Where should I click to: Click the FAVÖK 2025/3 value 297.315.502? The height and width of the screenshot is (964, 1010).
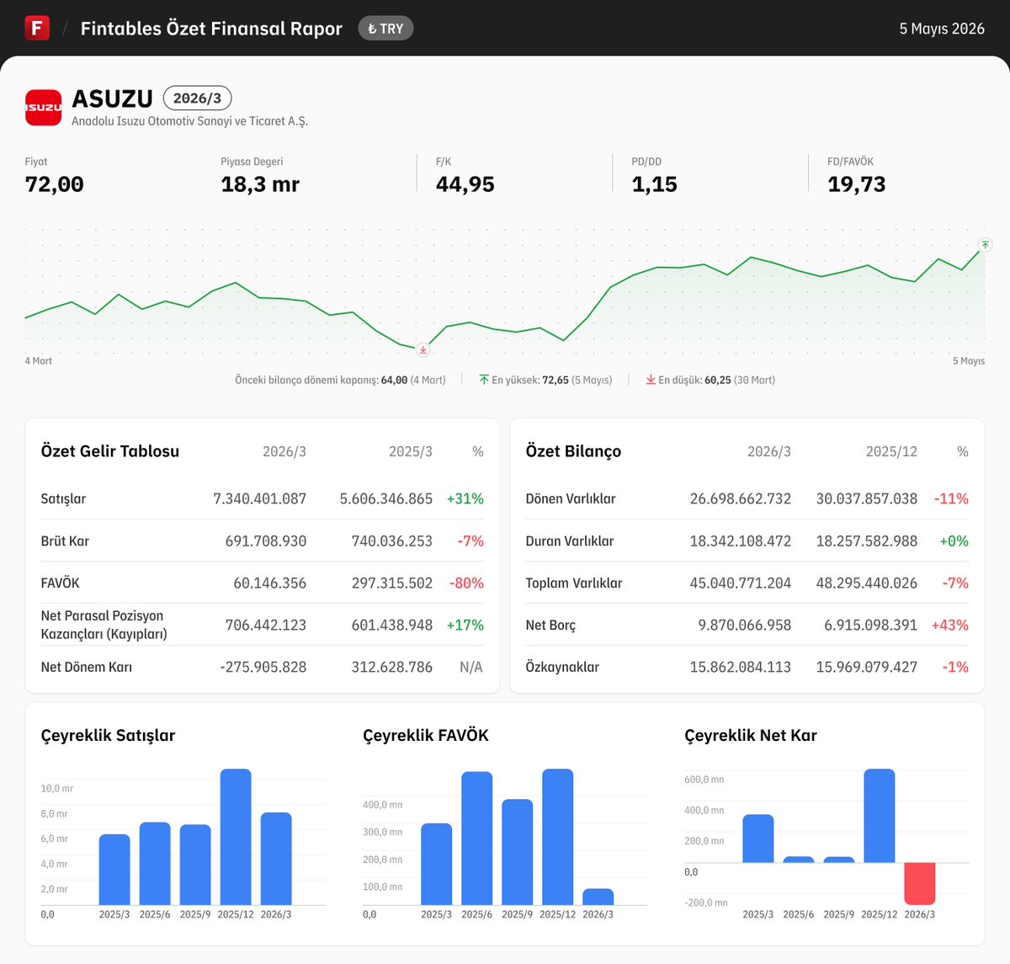click(392, 583)
